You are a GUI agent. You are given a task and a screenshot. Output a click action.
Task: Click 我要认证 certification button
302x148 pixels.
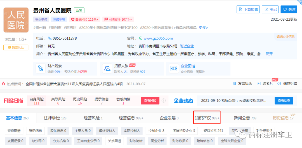coord(16,47)
